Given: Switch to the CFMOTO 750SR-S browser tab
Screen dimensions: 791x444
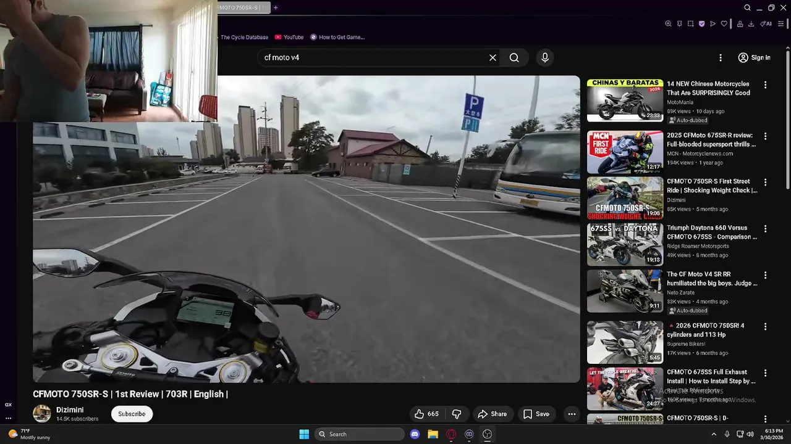Looking at the screenshot, I should click(x=243, y=7).
